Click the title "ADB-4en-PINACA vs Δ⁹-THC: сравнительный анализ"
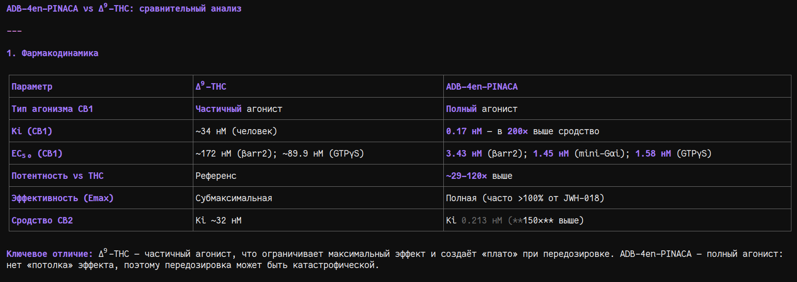797x282 pixels. coord(124,8)
